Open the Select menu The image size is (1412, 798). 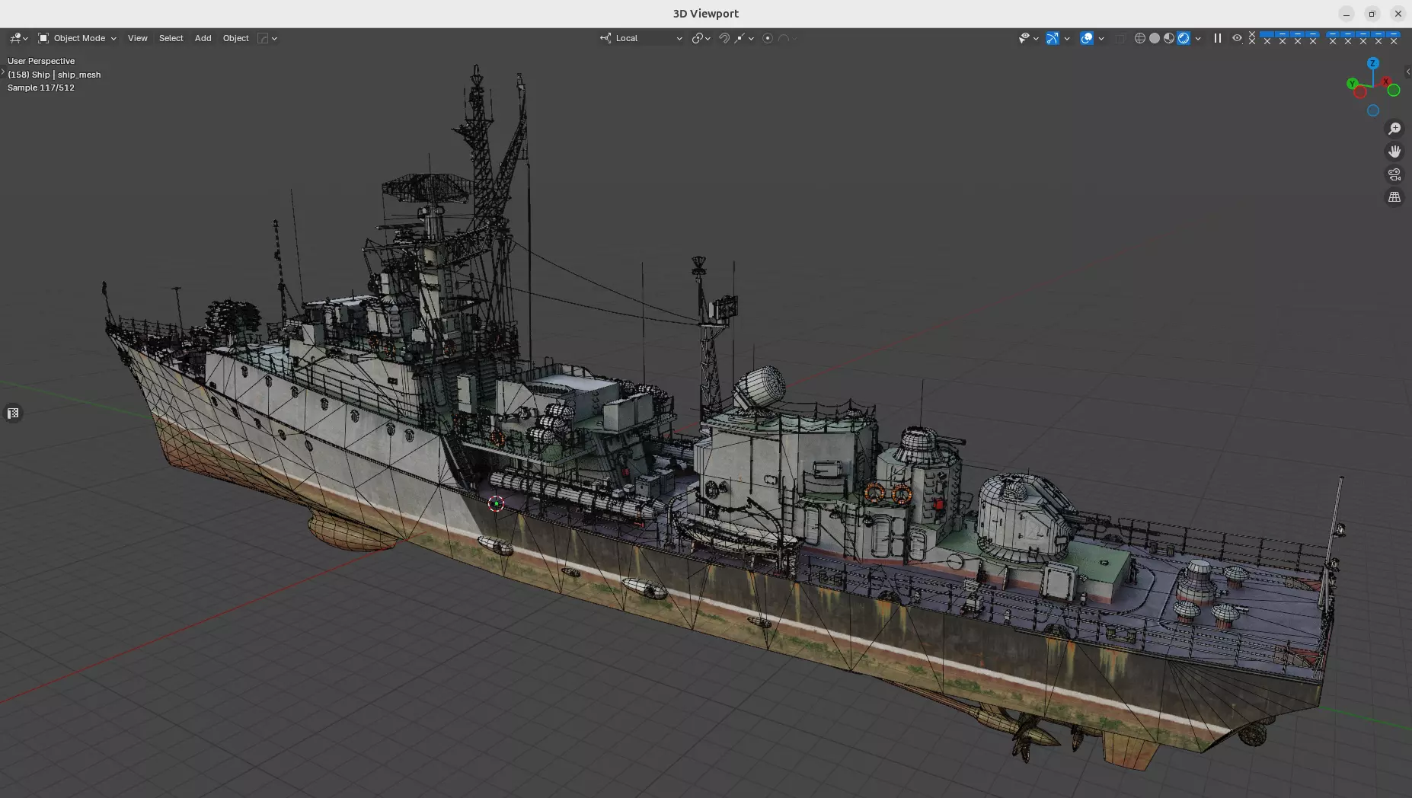tap(171, 38)
